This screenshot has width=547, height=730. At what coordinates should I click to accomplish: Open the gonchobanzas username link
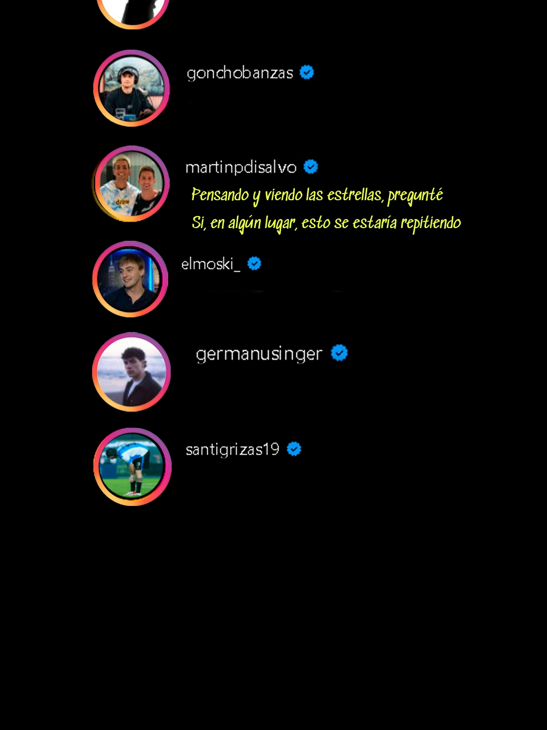(240, 73)
